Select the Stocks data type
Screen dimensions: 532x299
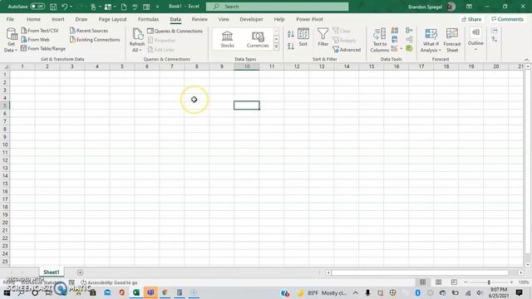coord(227,39)
